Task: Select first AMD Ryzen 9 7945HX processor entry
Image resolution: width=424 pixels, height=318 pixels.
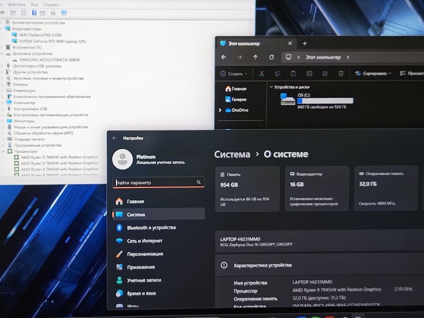Action: click(x=60, y=157)
